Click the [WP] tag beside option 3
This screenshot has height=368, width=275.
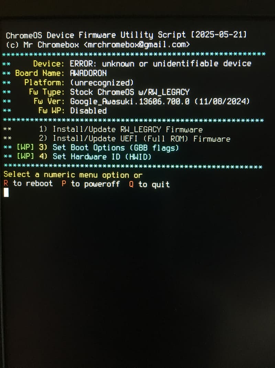(x=25, y=147)
